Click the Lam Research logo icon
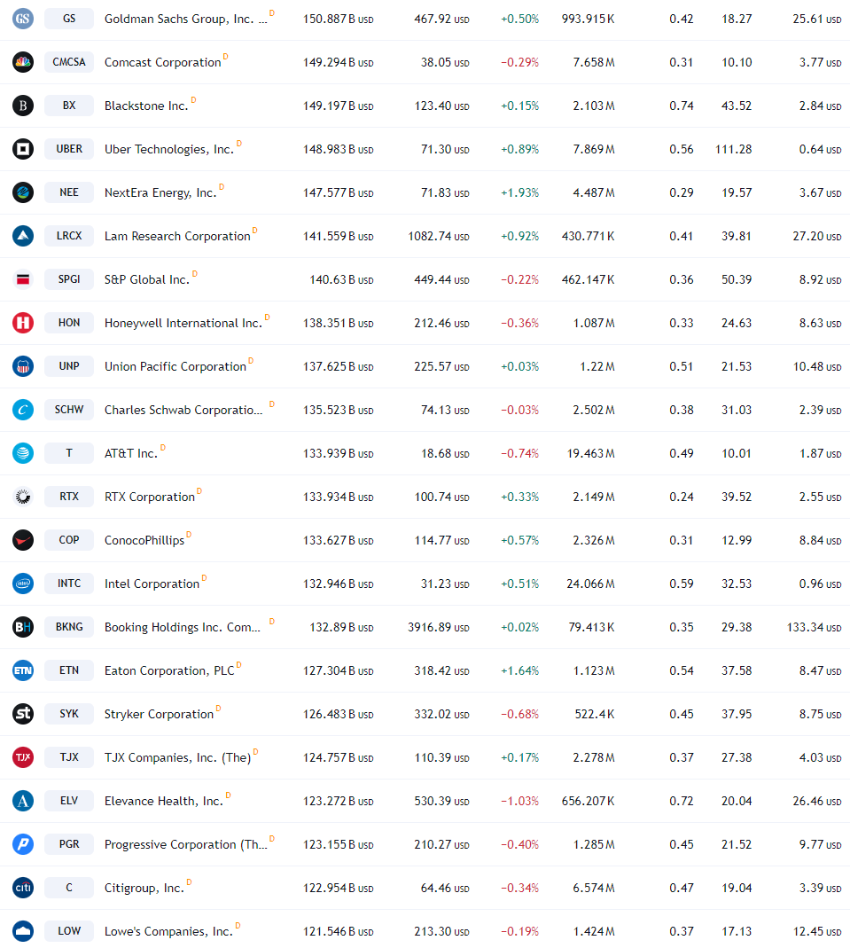The image size is (850, 948). [x=23, y=236]
